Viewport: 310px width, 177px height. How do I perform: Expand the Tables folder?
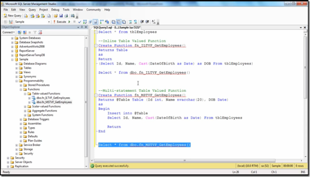(x=17, y=68)
